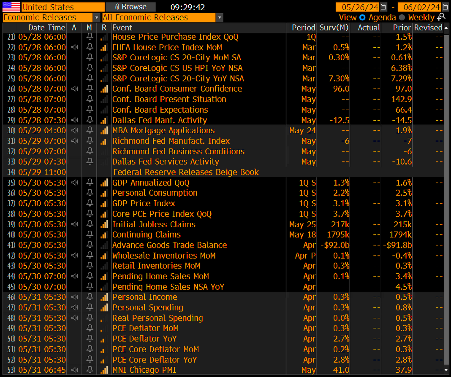Open the Federal Reserve Releases Beige Book event
This screenshot has height=377, width=451.
pyautogui.click(x=186, y=172)
